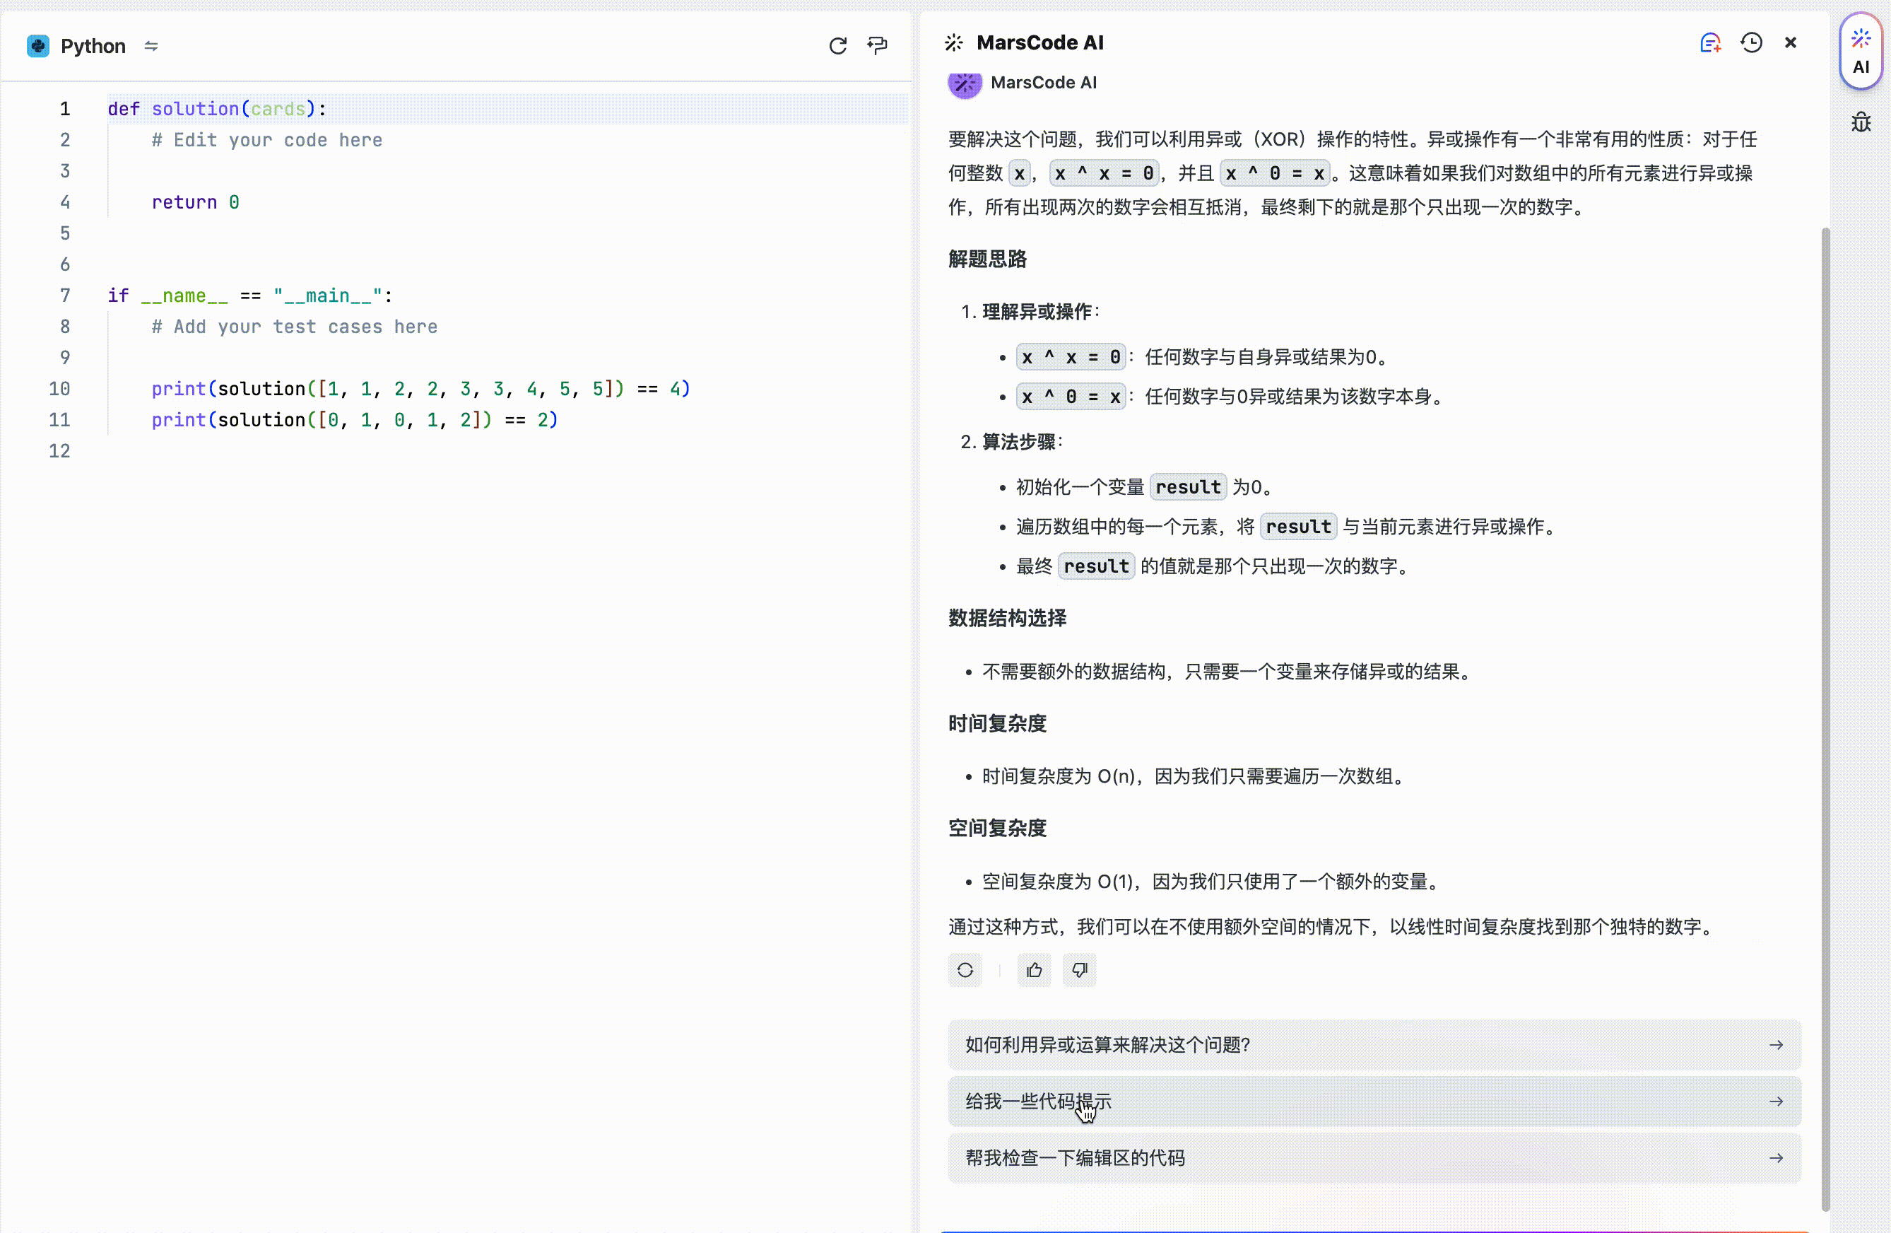
Task: Click the reset code refresh icon
Action: 837,46
